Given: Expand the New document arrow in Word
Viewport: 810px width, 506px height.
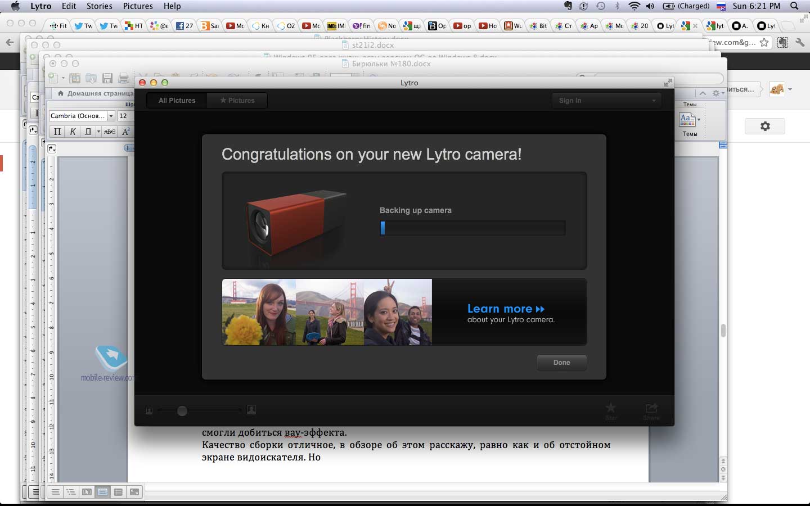Looking at the screenshot, I should click(63, 78).
